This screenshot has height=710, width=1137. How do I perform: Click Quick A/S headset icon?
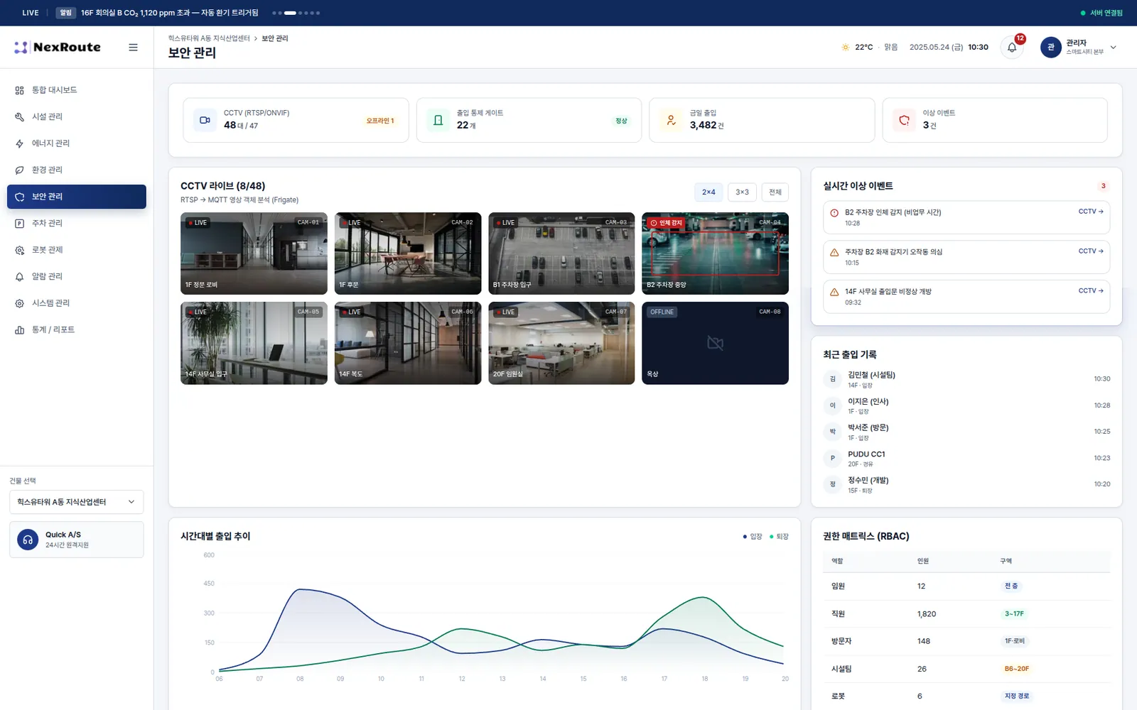[x=28, y=540]
